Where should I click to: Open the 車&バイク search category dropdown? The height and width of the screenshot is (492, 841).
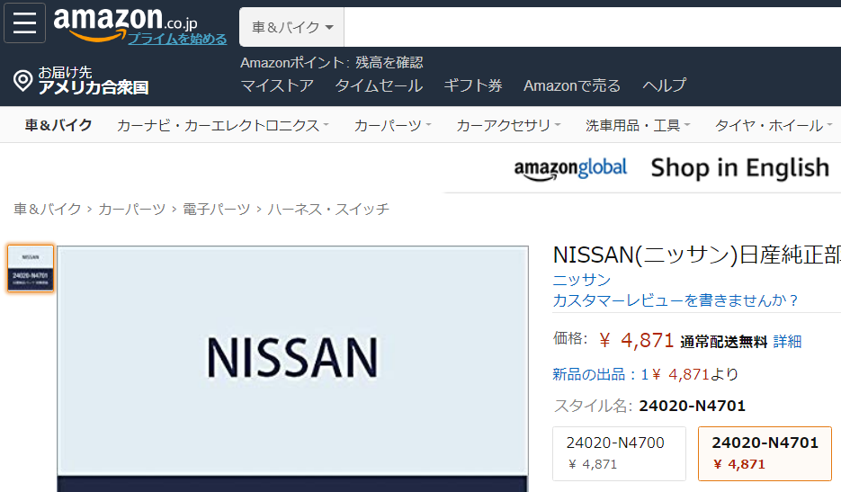[x=291, y=27]
